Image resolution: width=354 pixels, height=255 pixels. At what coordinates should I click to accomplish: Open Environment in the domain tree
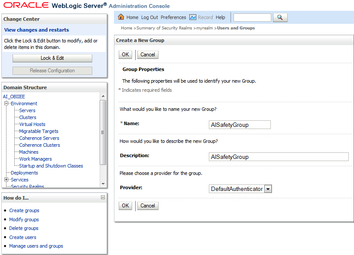pos(24,103)
